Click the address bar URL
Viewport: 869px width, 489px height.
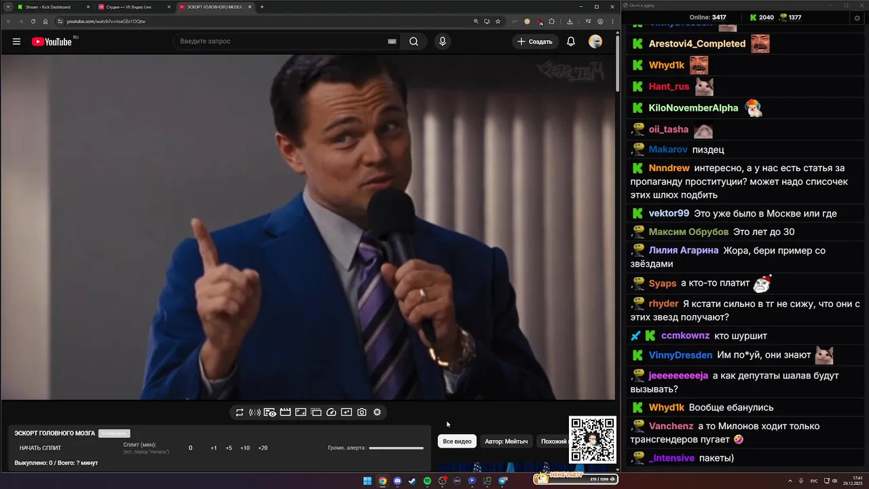(x=106, y=21)
